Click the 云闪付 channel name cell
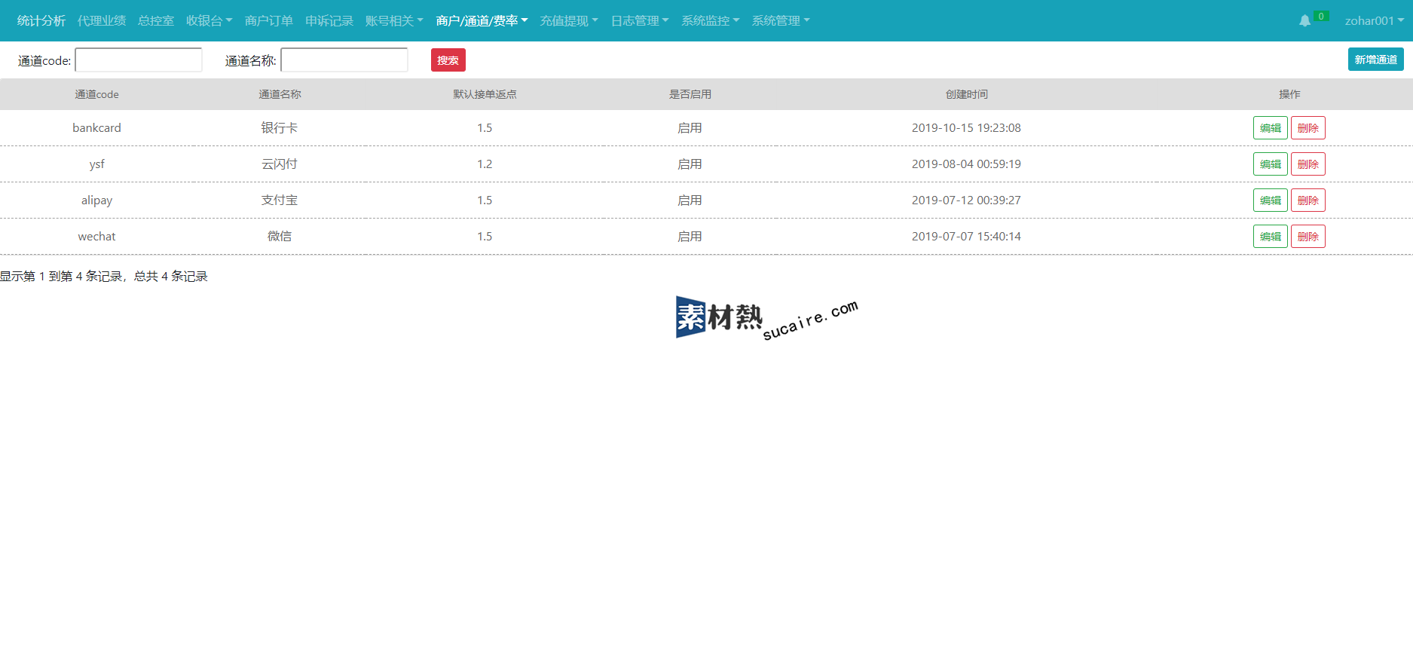The height and width of the screenshot is (664, 1413). tap(280, 164)
